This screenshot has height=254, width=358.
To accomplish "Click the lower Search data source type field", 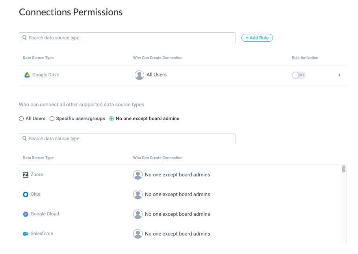I will click(x=130, y=139).
